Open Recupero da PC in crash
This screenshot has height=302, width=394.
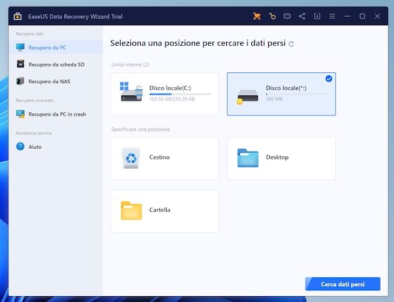56,114
